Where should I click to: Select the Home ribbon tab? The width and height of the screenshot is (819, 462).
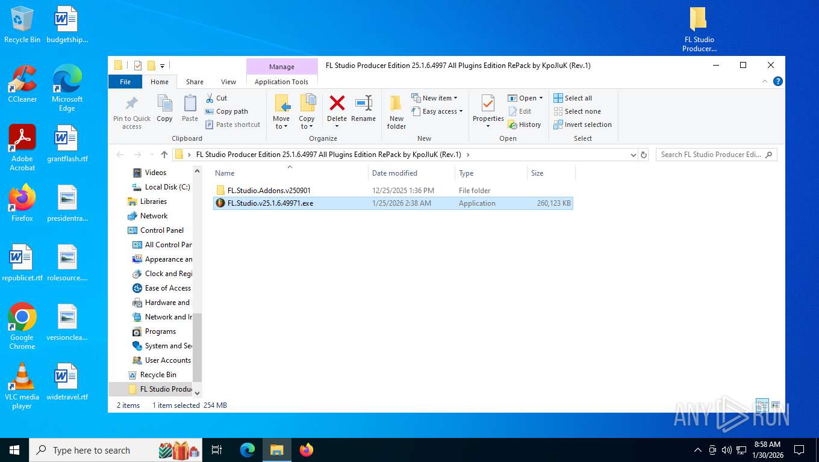coord(160,82)
